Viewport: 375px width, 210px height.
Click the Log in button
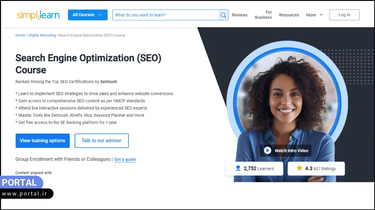click(x=344, y=15)
